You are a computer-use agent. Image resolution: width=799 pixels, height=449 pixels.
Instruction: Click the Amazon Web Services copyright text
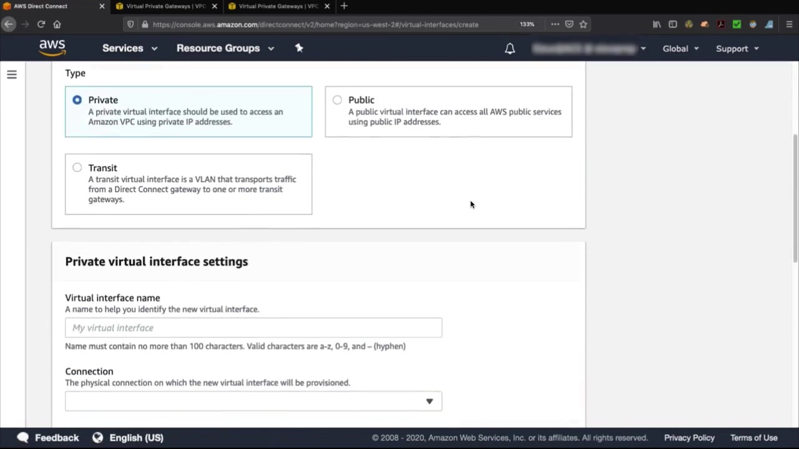tap(510, 438)
